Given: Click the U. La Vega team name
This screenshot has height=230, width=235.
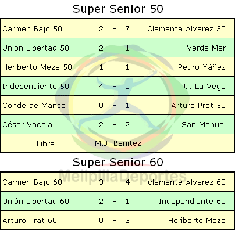Looking at the screenshot, I should pyautogui.click(x=205, y=87).
